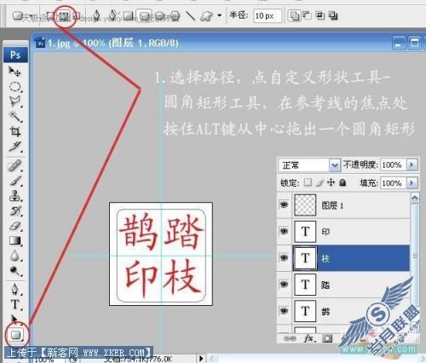Viewport: 426px width, 363px height.
Task: Enable Paths mode in options bar
Action: point(65,16)
